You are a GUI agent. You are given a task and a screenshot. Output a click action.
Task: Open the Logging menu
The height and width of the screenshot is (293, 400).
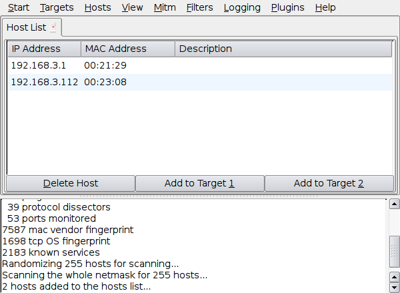pos(242,7)
